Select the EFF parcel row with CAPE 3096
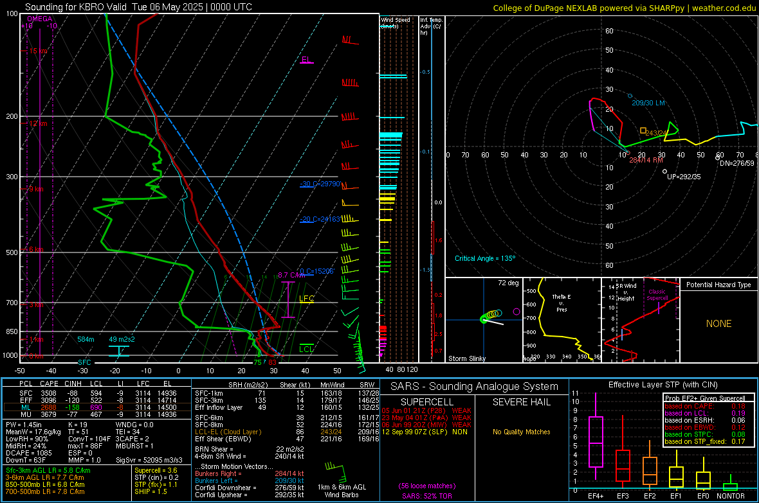The image size is (759, 503). point(97,400)
